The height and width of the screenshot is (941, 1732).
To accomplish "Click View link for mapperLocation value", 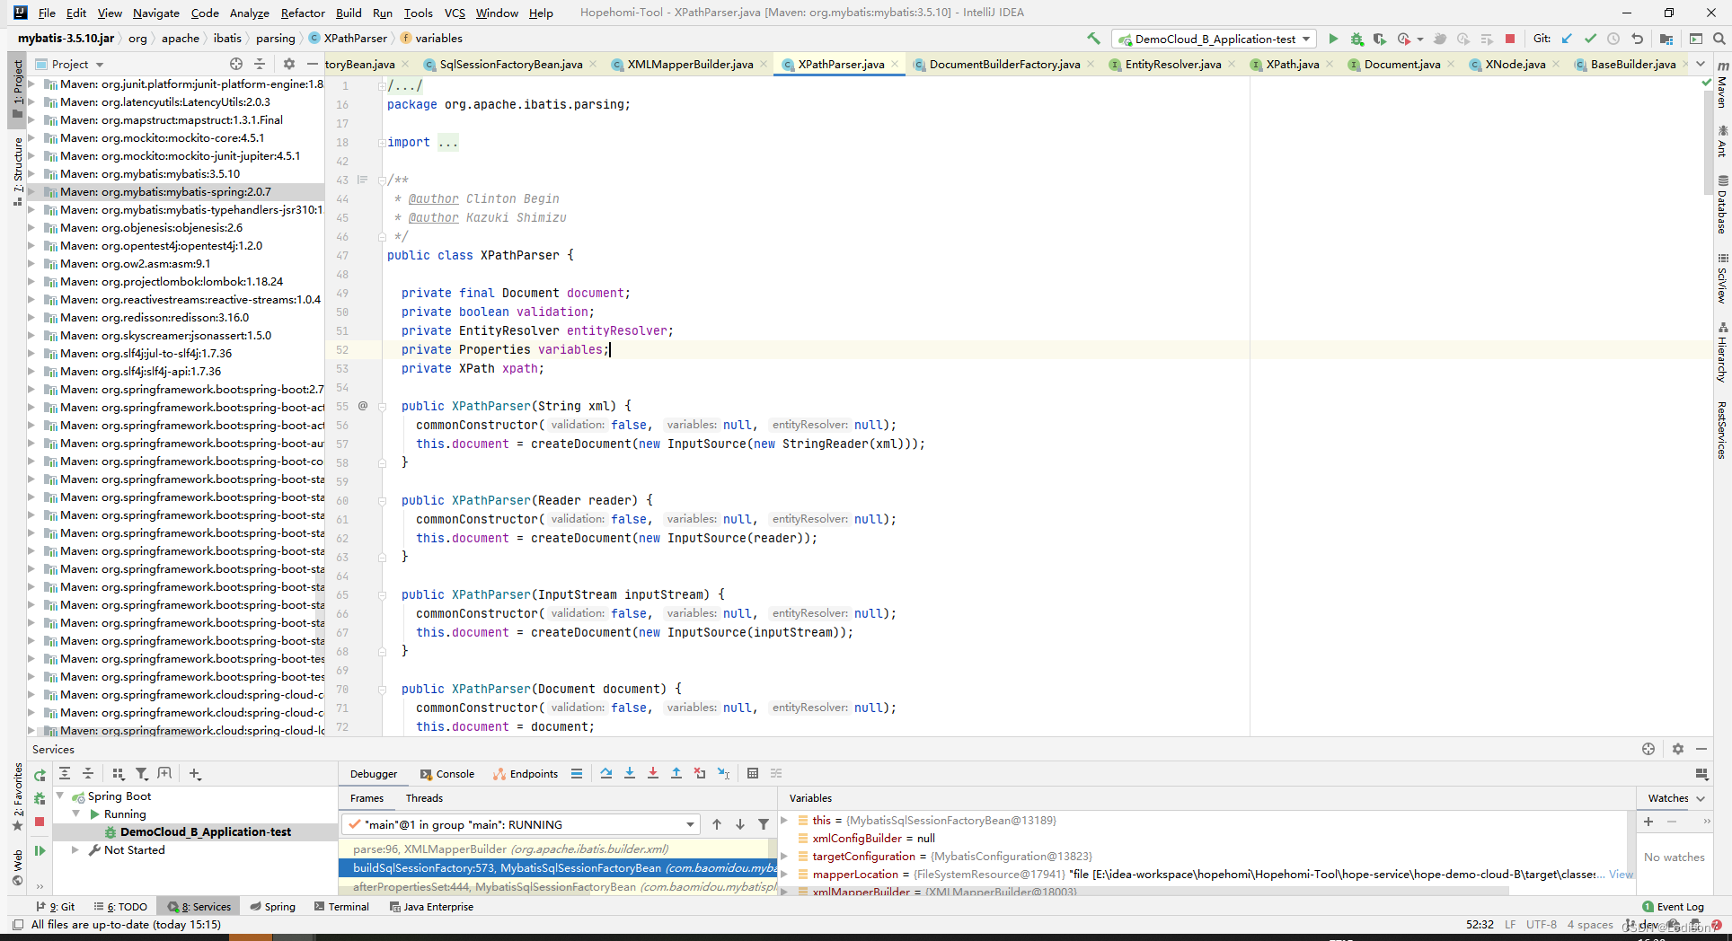I will click(x=1621, y=874).
